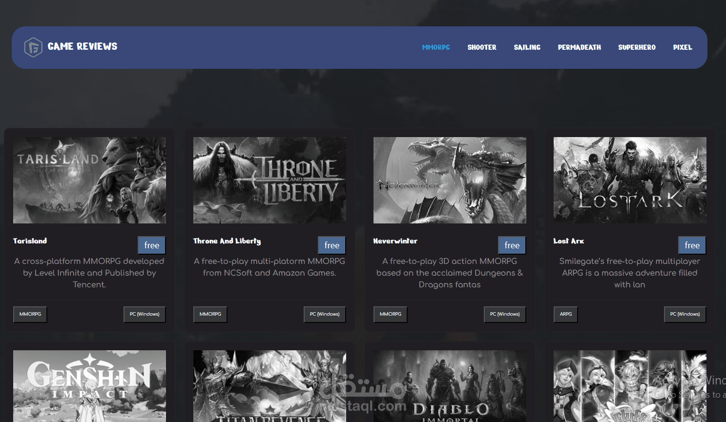
Task: Open the Diablo Immortal cover image
Action: 449,385
